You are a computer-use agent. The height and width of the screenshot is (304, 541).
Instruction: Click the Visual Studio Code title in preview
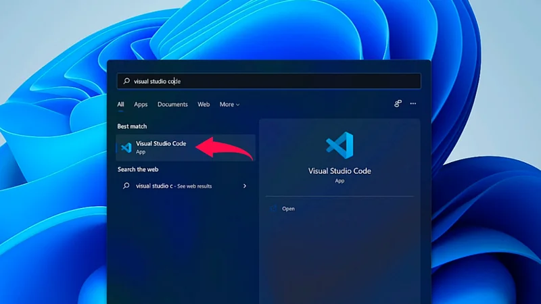pyautogui.click(x=339, y=171)
